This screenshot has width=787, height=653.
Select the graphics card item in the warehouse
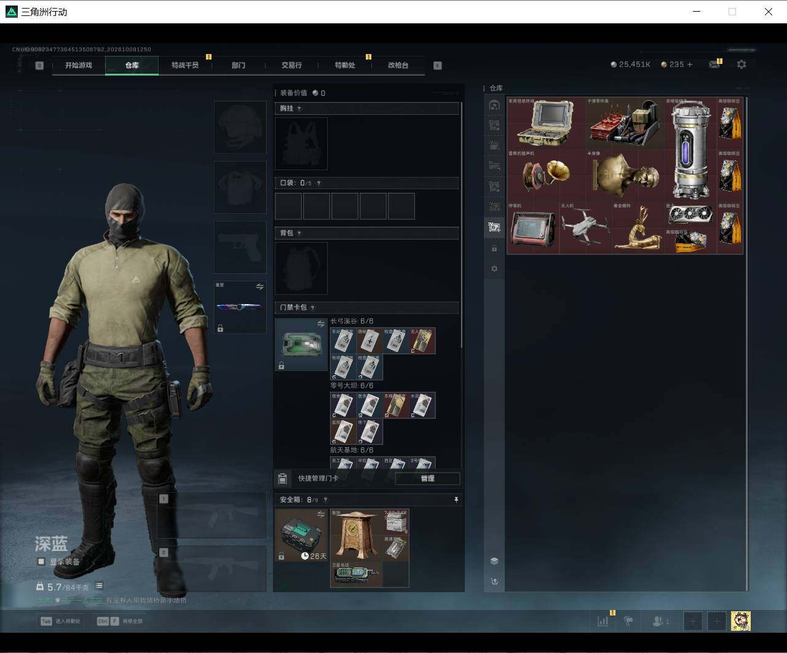(x=690, y=214)
